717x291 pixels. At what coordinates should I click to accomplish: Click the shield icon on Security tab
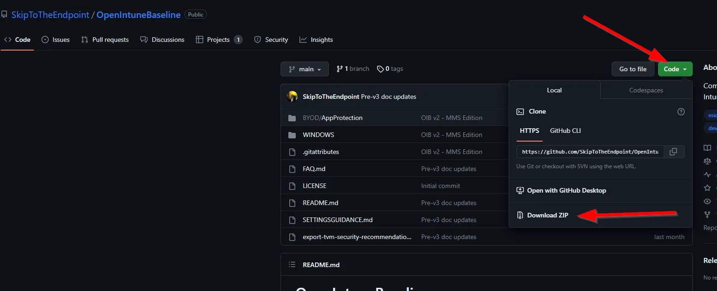point(258,40)
